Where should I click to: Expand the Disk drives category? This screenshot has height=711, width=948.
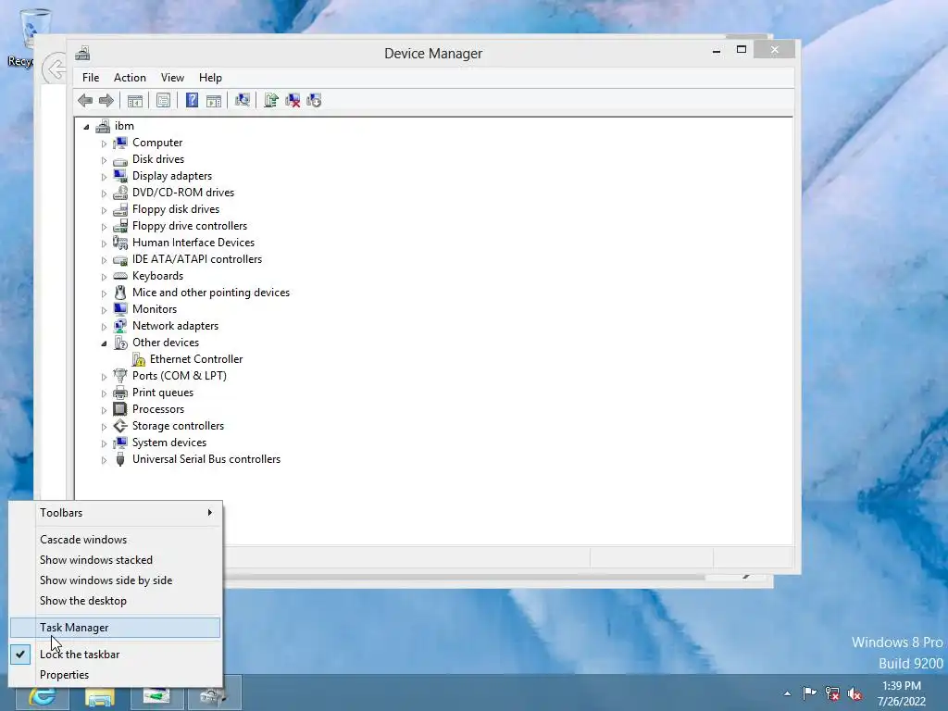[104, 160]
